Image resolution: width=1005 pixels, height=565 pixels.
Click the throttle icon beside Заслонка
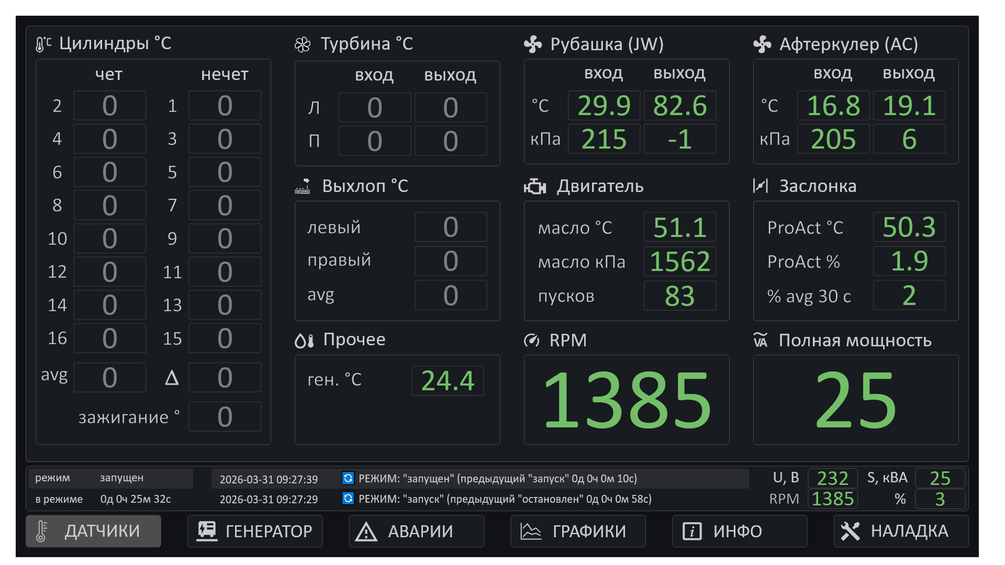coord(760,186)
